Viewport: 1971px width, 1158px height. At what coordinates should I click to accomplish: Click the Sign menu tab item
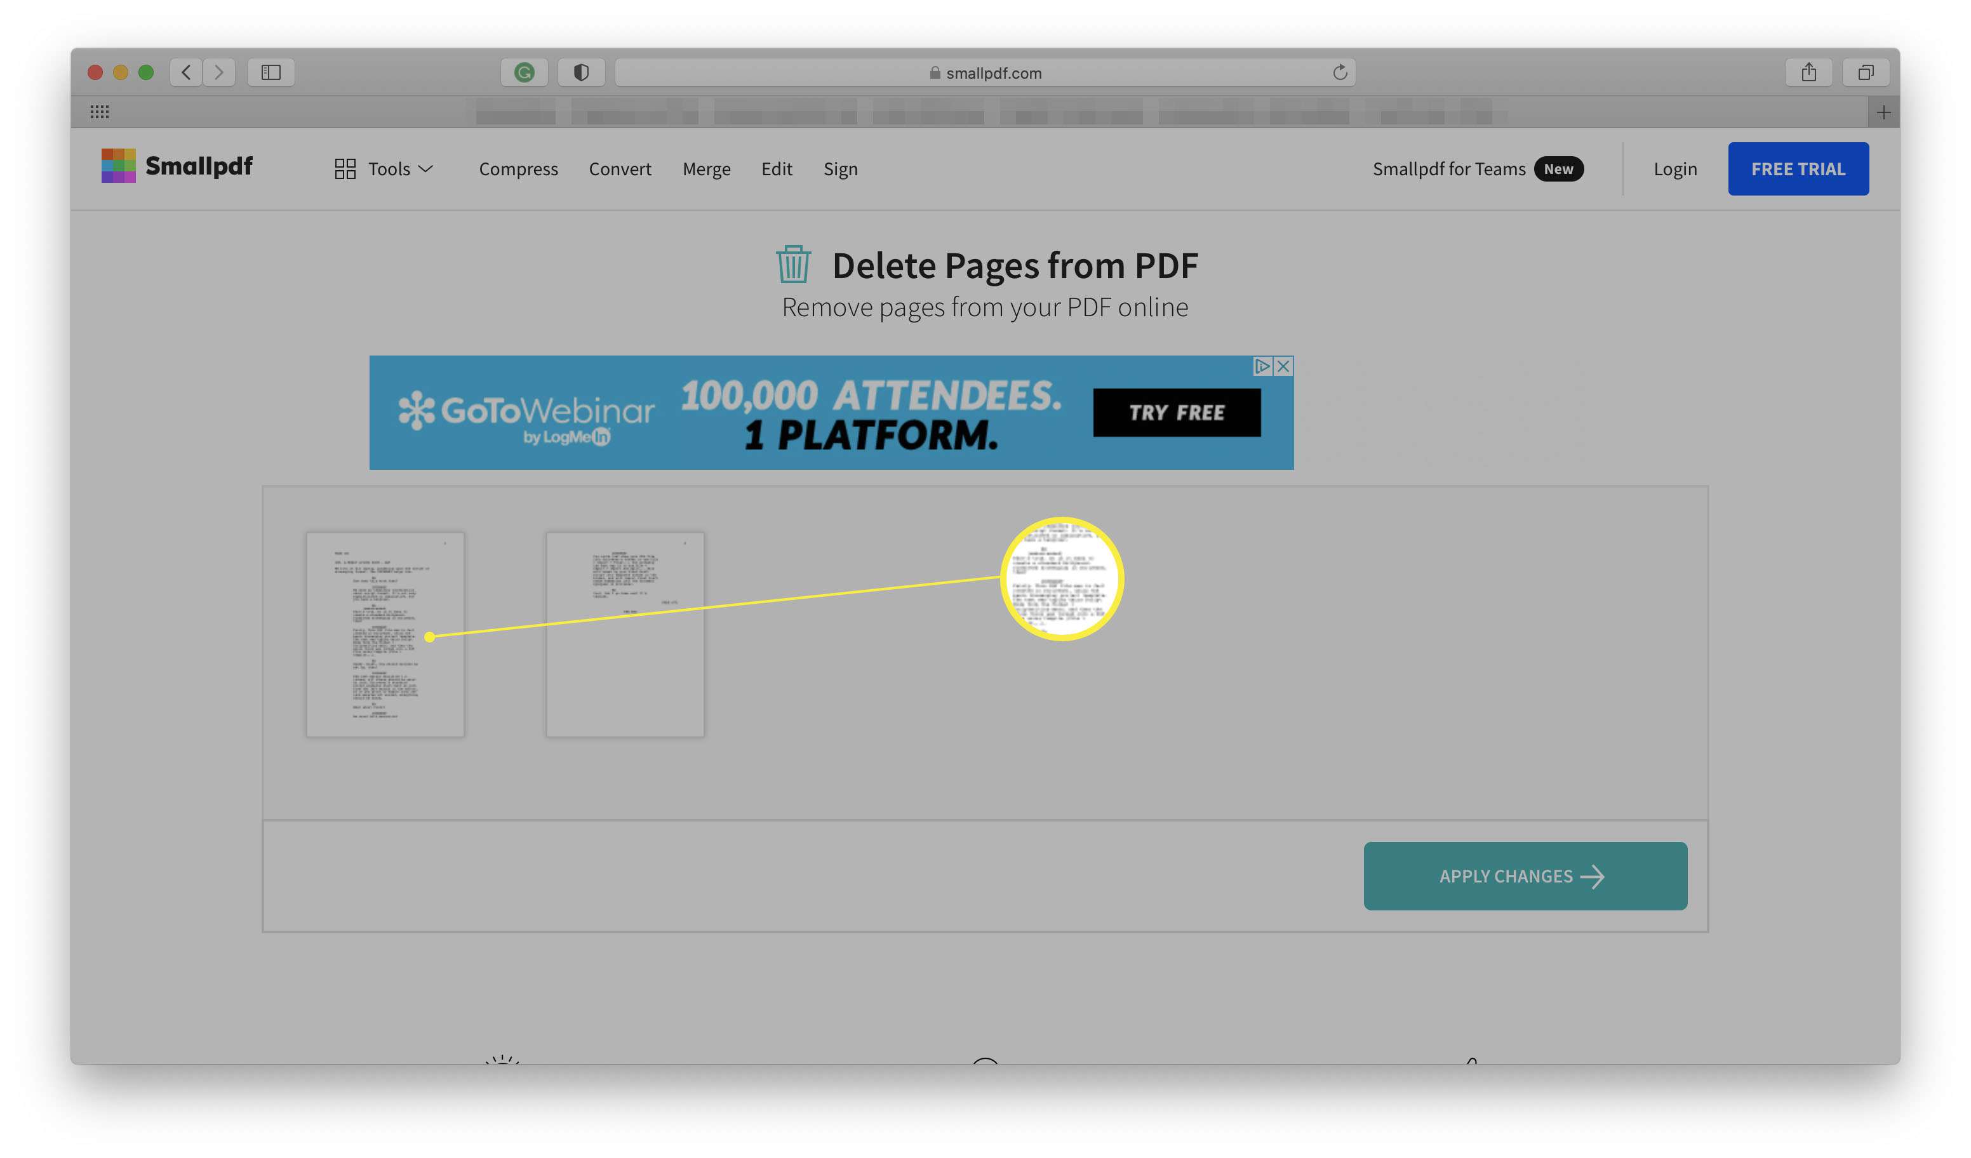pyautogui.click(x=841, y=168)
